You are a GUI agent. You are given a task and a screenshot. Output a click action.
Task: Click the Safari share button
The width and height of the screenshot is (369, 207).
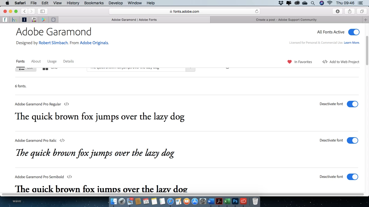pyautogui.click(x=350, y=11)
